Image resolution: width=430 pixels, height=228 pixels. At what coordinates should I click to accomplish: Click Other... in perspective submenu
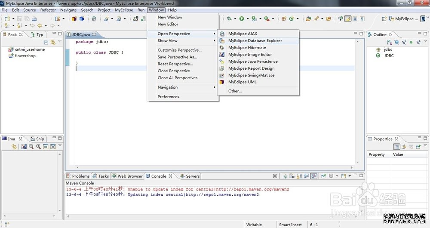(x=235, y=91)
